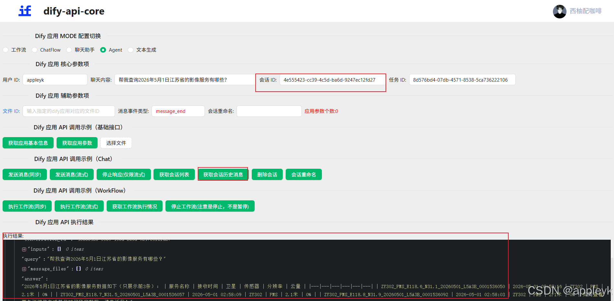This screenshot has height=301, width=614.
Task: Expand the message_files node in results
Action: (x=24, y=269)
